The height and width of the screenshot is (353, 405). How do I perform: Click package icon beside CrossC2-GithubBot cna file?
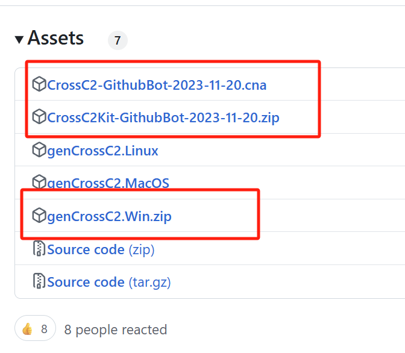click(39, 84)
